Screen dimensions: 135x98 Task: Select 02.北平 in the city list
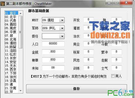[x=11, y=17]
